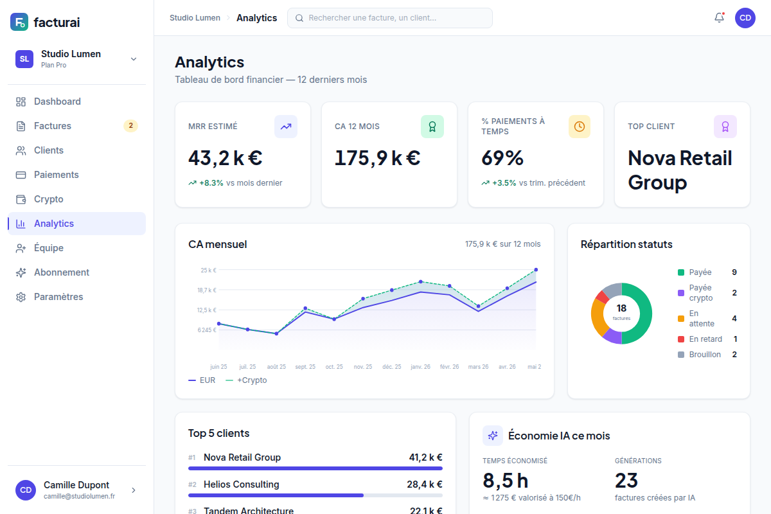
Task: Go to Clients in the sidebar
Action: [x=76, y=150]
